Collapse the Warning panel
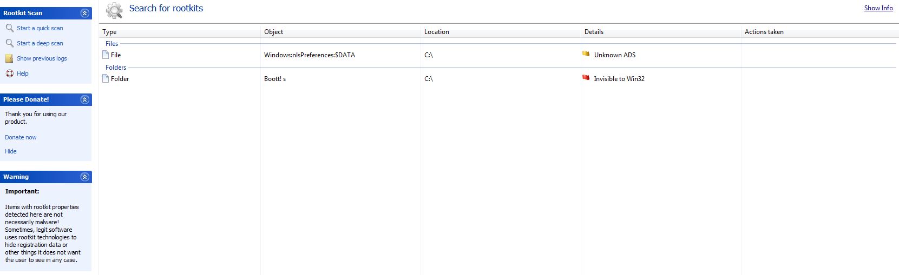The image size is (899, 275). pyautogui.click(x=84, y=177)
